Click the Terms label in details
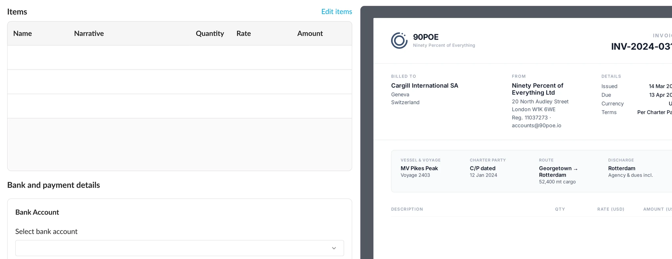Image resolution: width=672 pixels, height=259 pixels. [x=609, y=112]
